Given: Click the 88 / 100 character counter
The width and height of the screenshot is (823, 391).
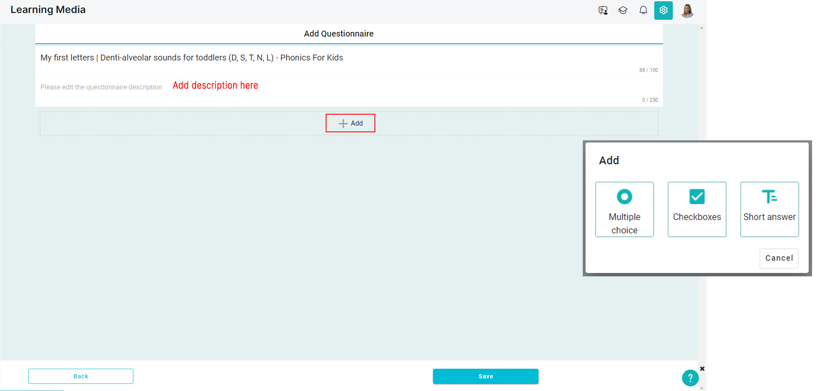Looking at the screenshot, I should 648,70.
